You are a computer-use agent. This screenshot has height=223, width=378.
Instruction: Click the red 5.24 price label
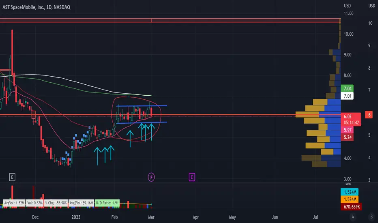coord(347,137)
